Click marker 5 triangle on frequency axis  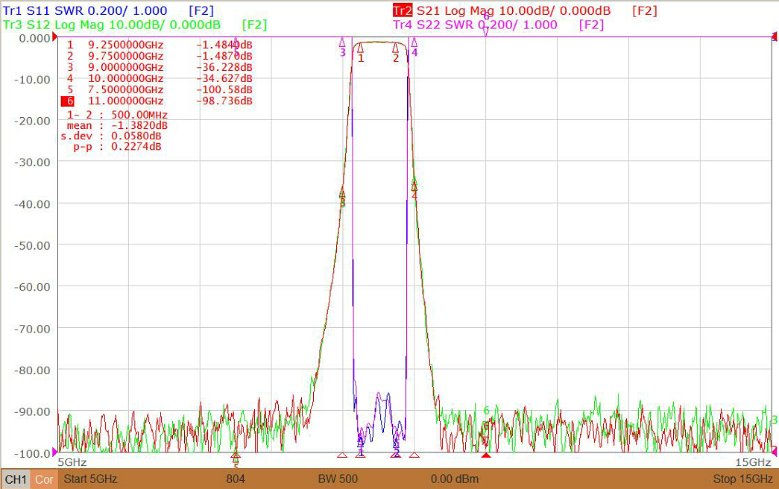[x=236, y=455]
